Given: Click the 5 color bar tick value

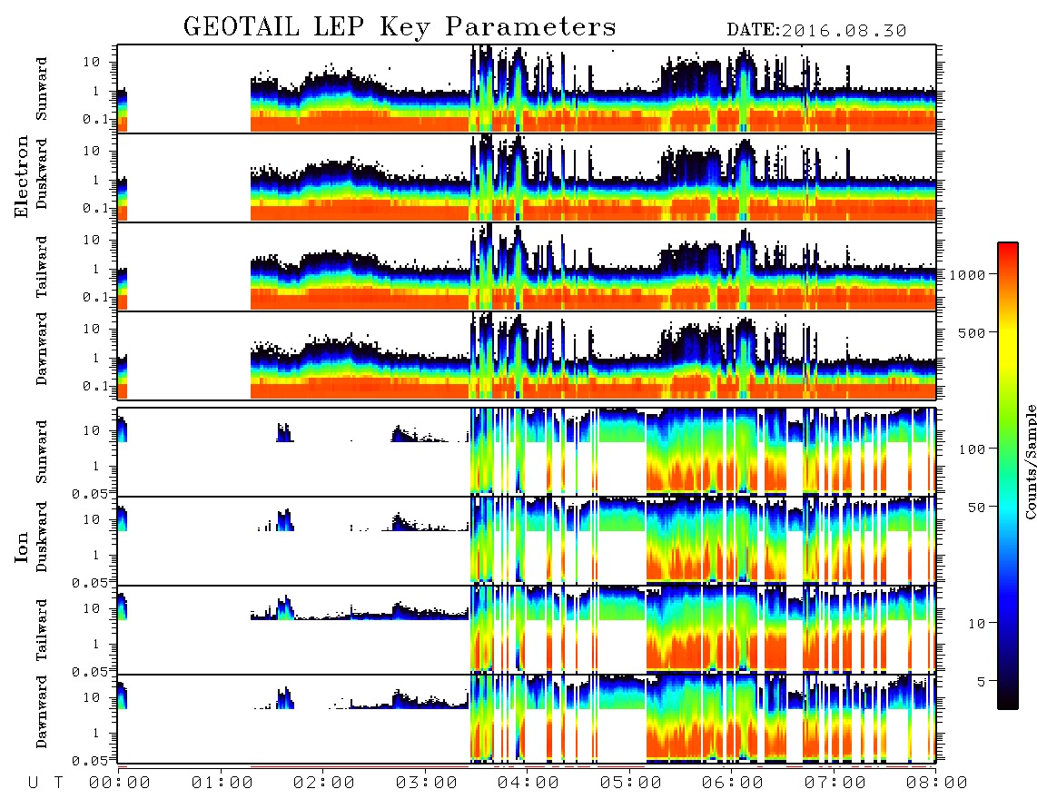Looking at the screenshot, I should (981, 681).
